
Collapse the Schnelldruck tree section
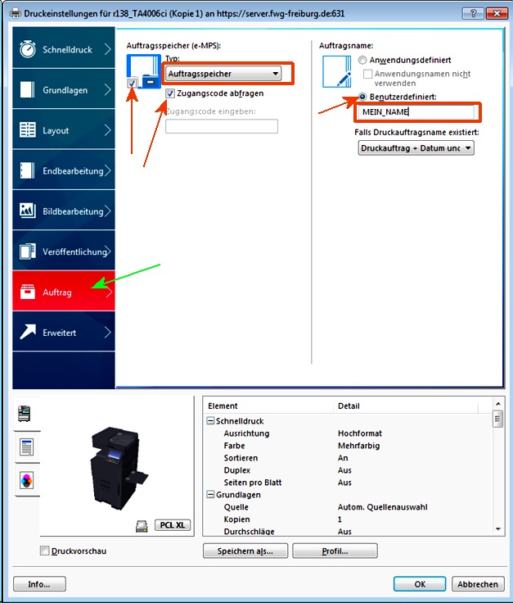pos(210,421)
